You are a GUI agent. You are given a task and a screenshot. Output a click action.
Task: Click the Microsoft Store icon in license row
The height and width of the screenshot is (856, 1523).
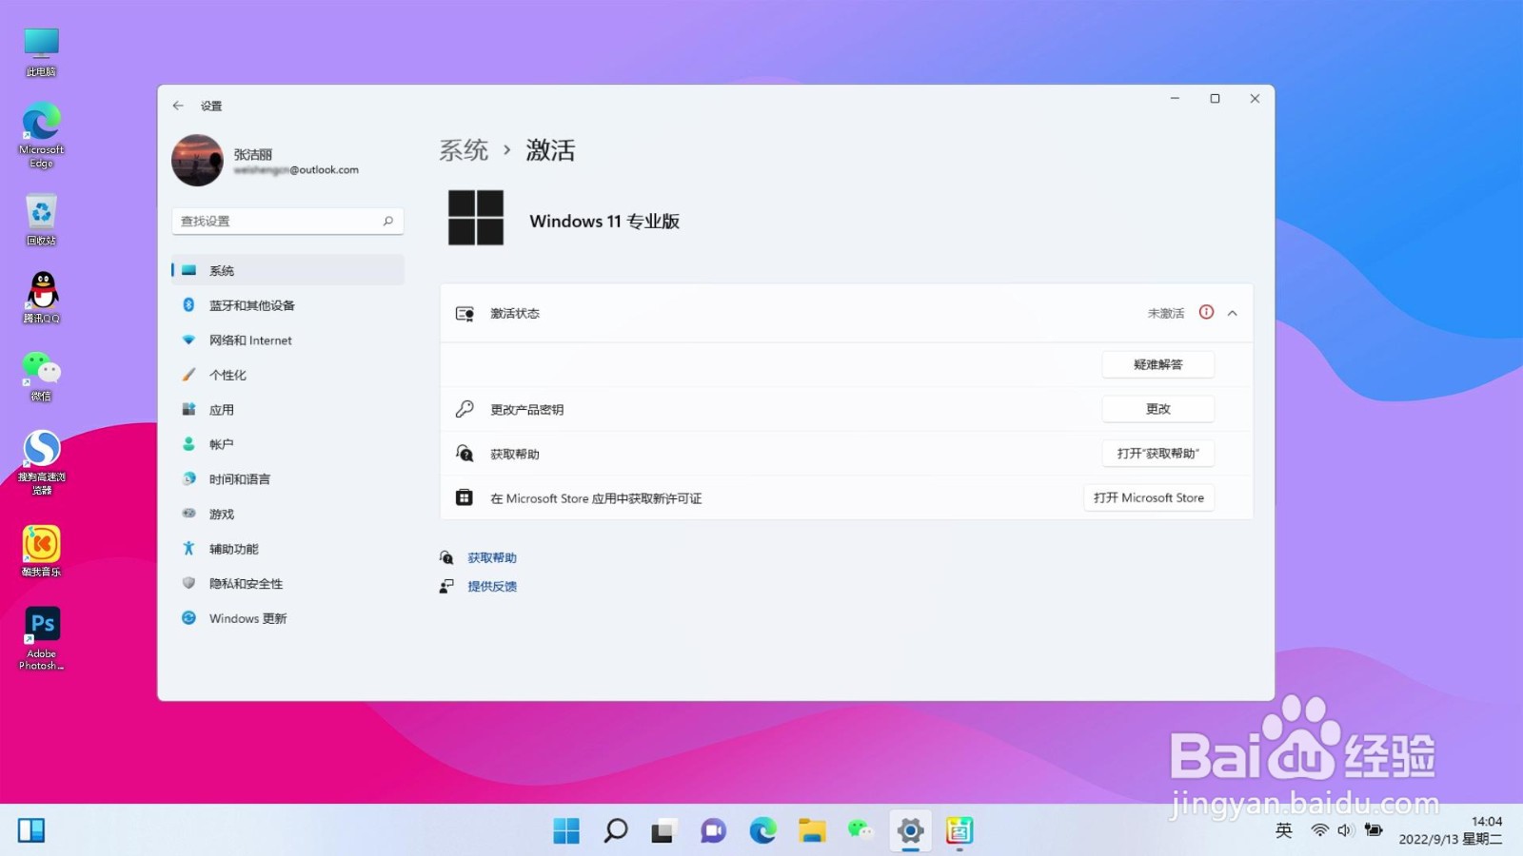click(465, 497)
